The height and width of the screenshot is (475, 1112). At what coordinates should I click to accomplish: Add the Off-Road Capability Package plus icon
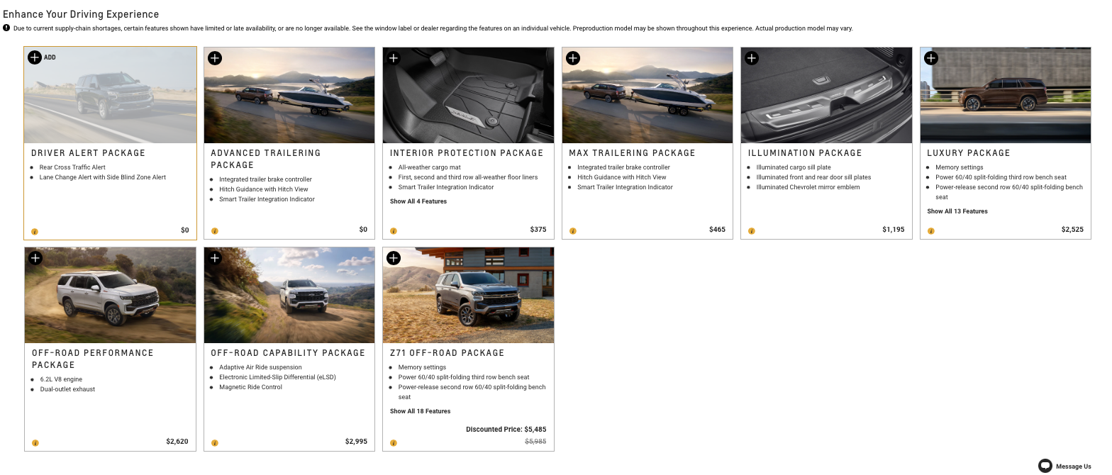(215, 258)
